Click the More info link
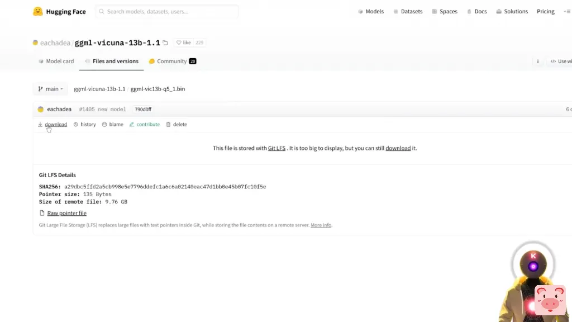Image resolution: width=572 pixels, height=322 pixels. (321, 225)
